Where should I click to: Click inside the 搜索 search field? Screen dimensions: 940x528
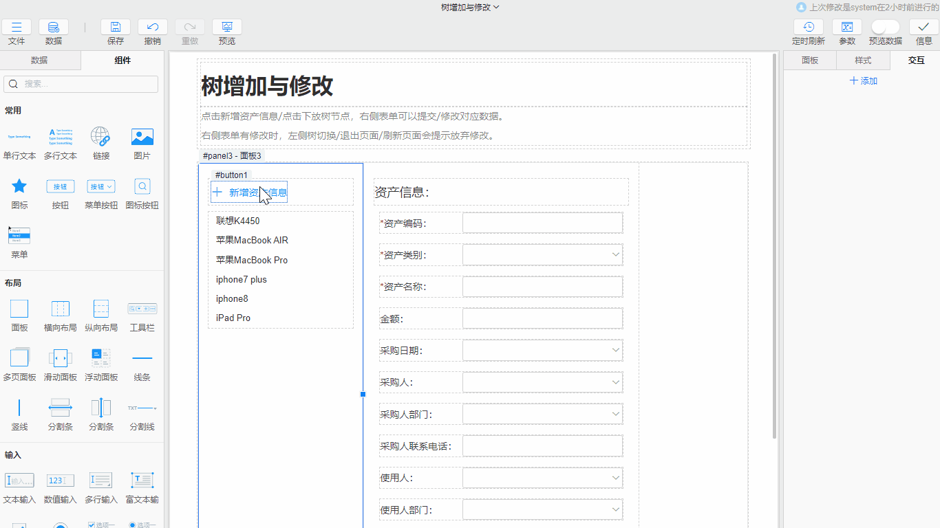pyautogui.click(x=81, y=84)
